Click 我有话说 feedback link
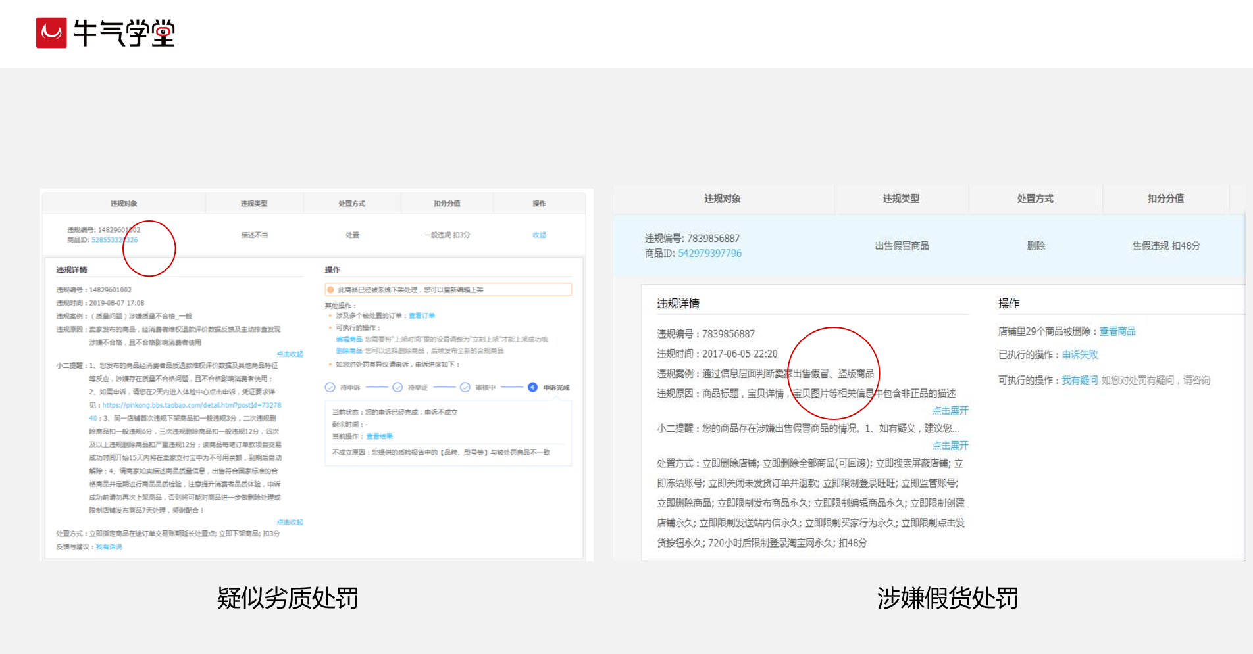This screenshot has height=654, width=1253. coord(109,547)
